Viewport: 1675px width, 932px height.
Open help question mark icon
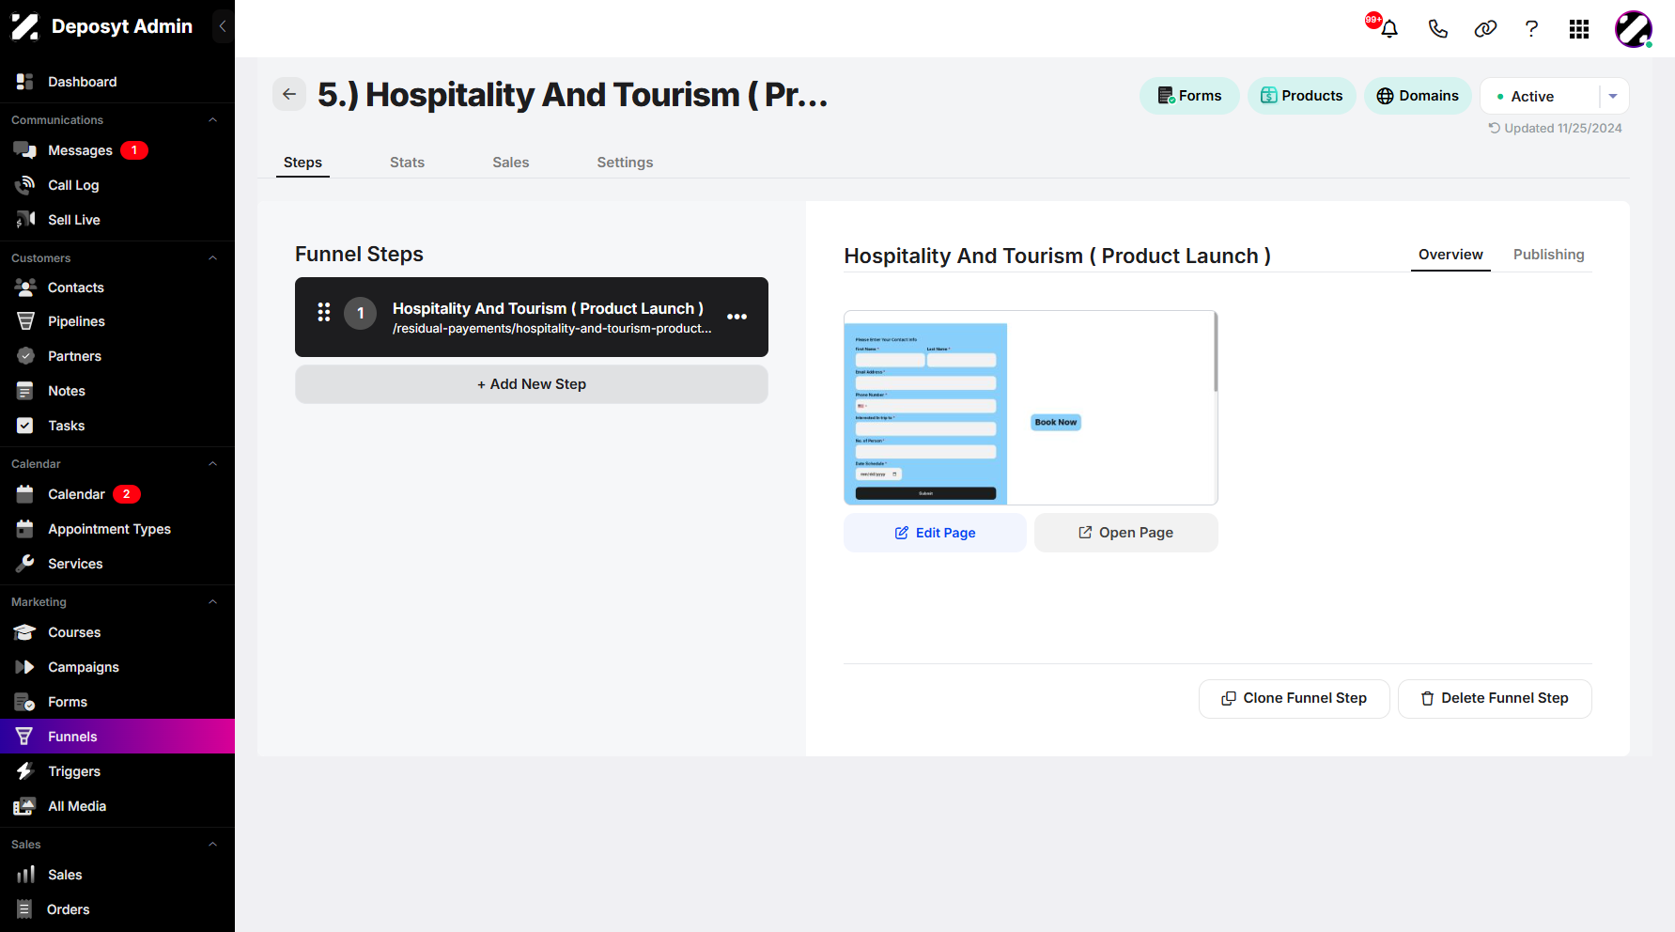(1531, 28)
